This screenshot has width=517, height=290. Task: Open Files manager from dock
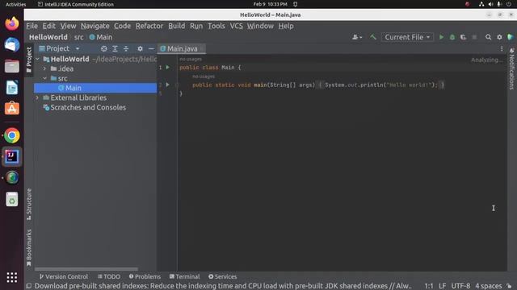[12, 66]
